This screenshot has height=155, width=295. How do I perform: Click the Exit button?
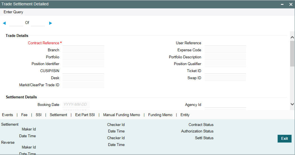(x=285, y=139)
